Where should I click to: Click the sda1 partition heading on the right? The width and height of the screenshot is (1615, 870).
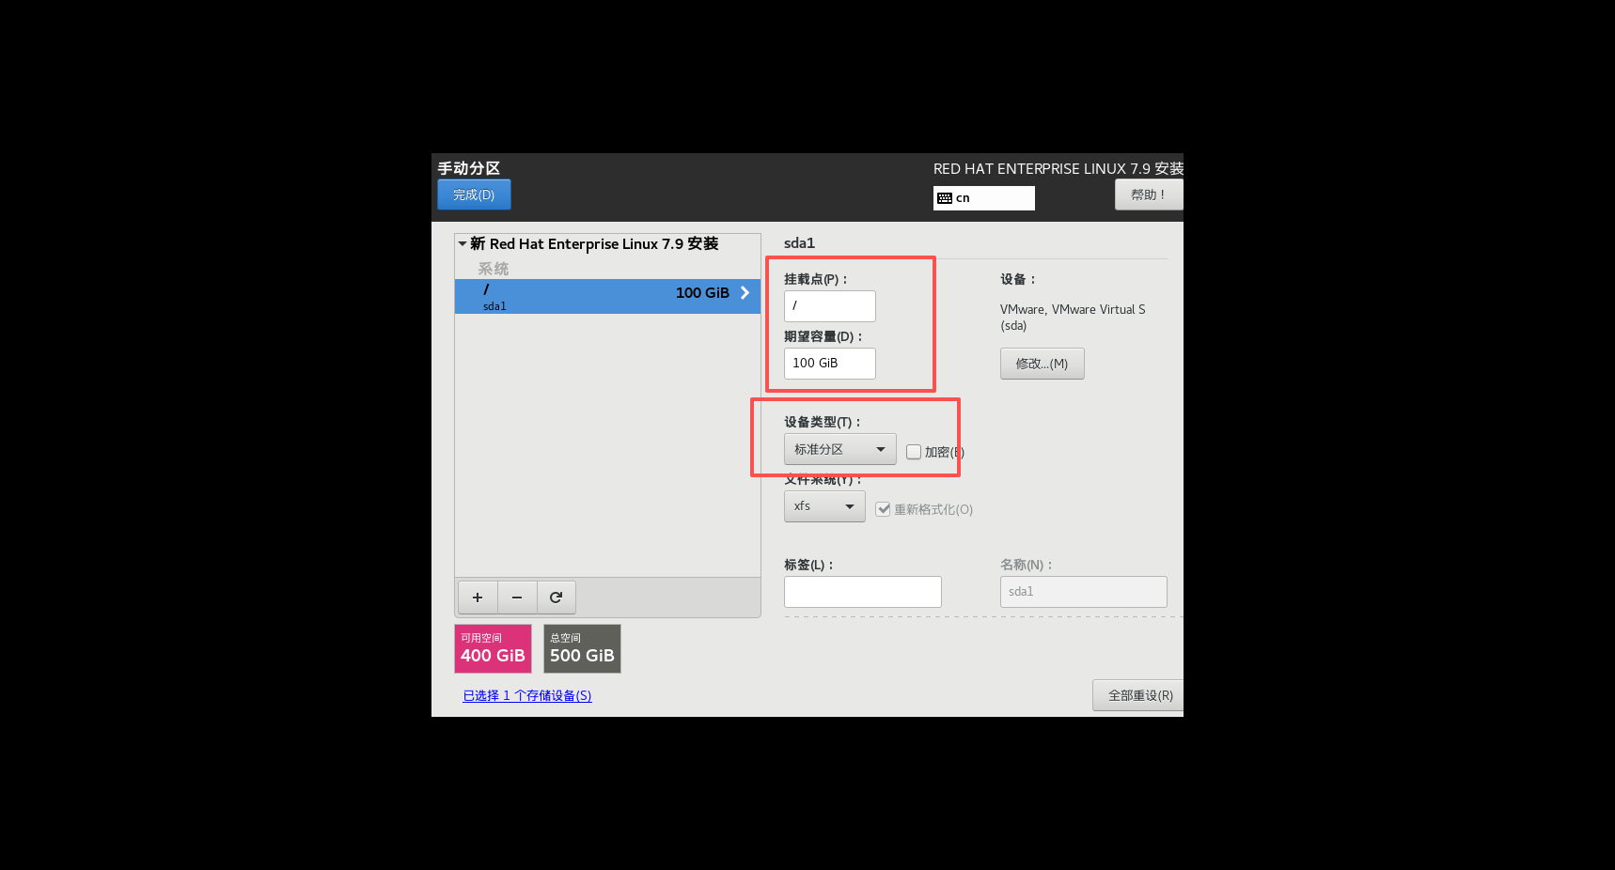pos(799,242)
